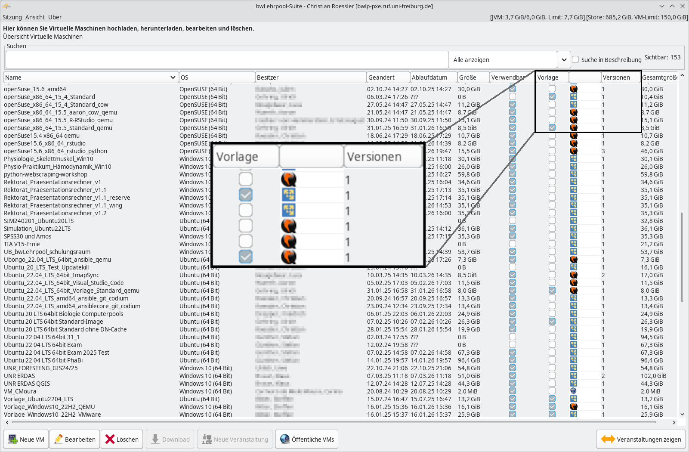The height and width of the screenshot is (452, 689).
Task: Toggle Vorlage checkbox for openSuse_x86_64_15.5_Standard_qemu
Action: 552,127
